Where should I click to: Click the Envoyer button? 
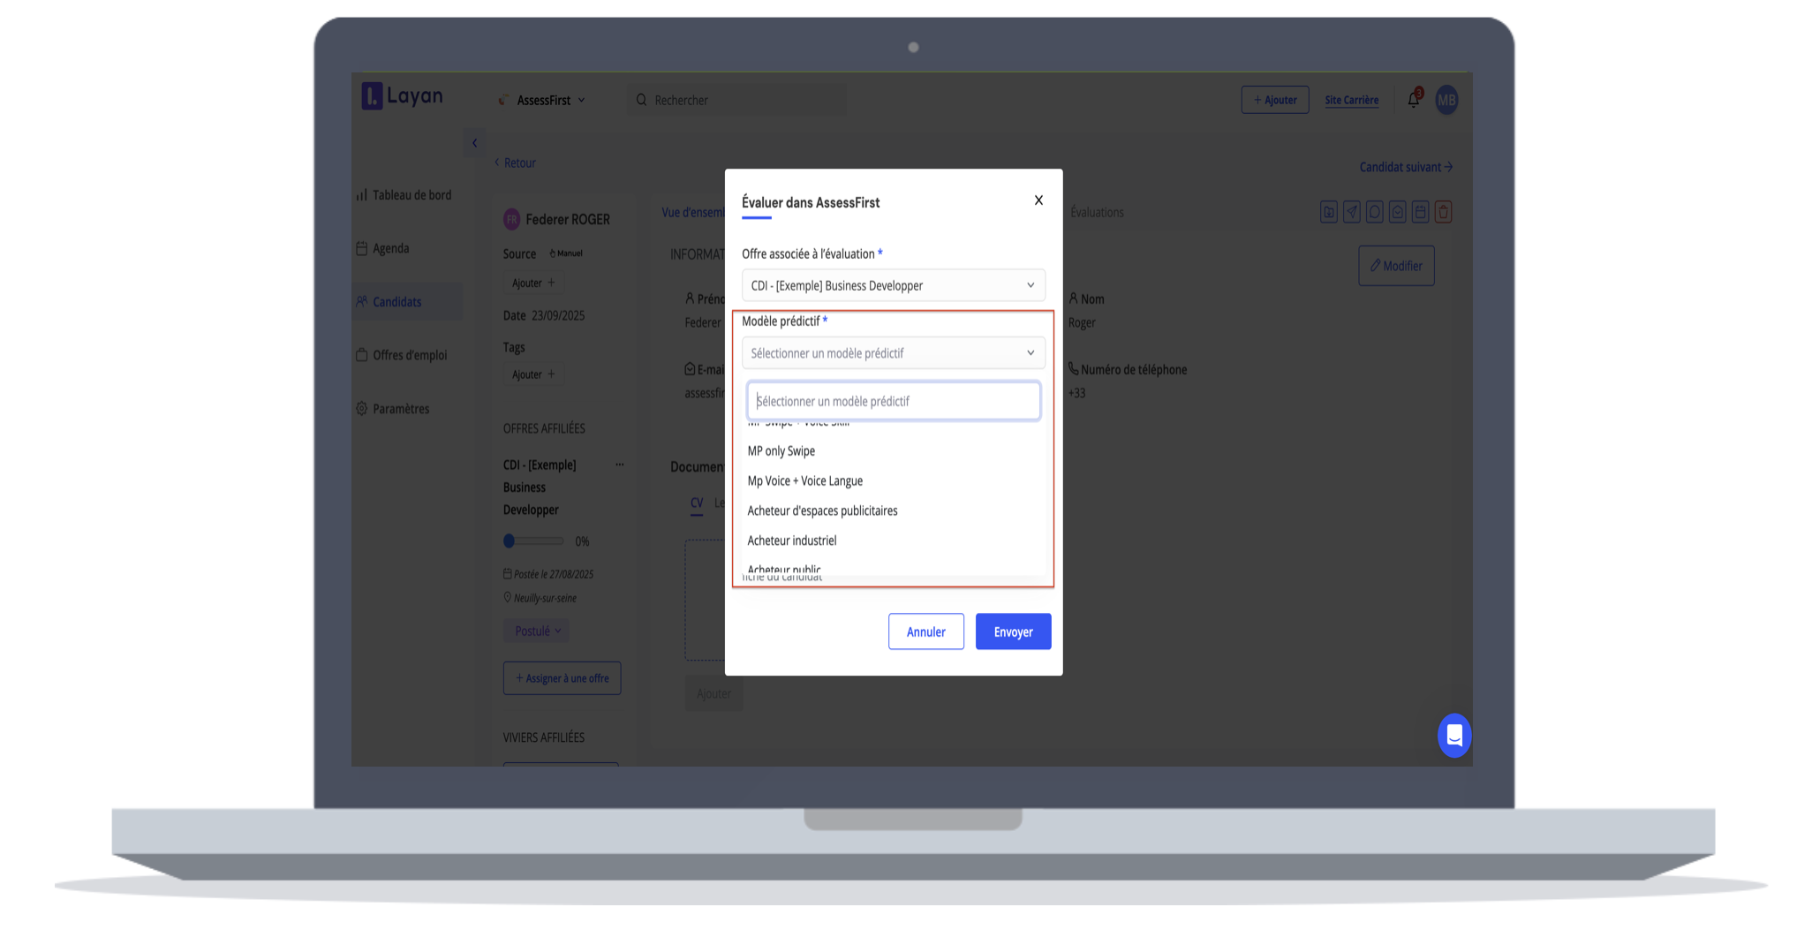tap(1013, 631)
